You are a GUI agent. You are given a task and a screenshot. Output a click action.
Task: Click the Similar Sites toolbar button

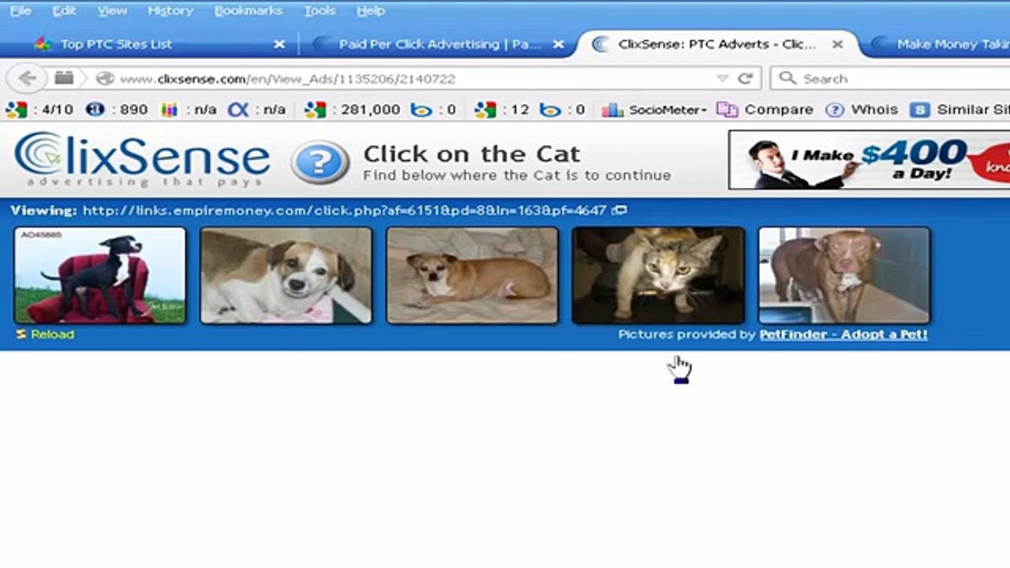pyautogui.click(x=959, y=110)
